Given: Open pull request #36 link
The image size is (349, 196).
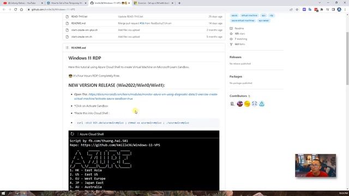Looking at the screenshot, I should [x=142, y=23].
